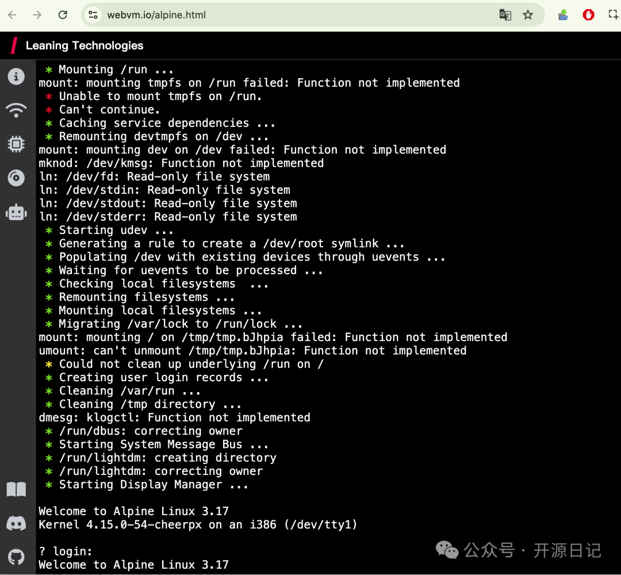Open the red ad blocker extension
The width and height of the screenshot is (621, 575).
pos(588,15)
